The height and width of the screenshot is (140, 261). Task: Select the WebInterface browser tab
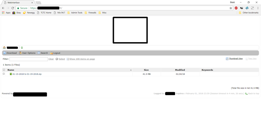click(18, 3)
